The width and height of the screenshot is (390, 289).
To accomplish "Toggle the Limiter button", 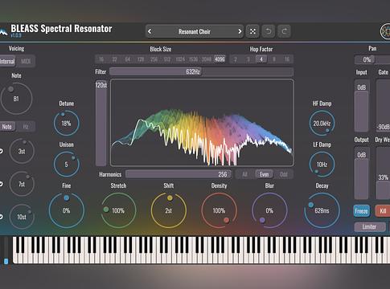I will point(369,227).
